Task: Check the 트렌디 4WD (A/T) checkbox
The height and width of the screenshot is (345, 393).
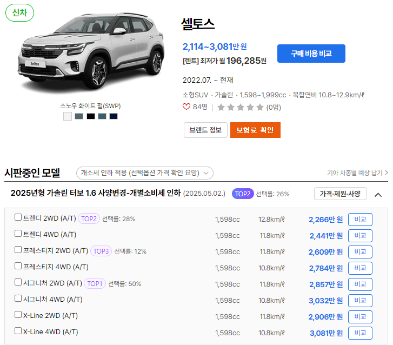Action: [18, 234]
